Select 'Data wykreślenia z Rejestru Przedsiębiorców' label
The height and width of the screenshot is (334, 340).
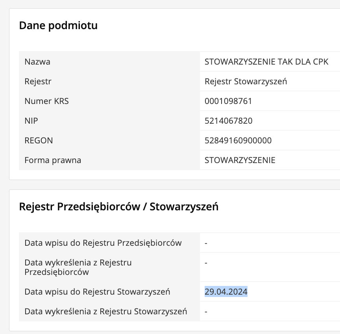(78, 267)
